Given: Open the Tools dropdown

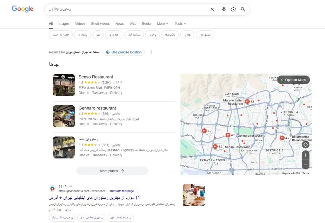Looking at the screenshot, I should [180, 23].
